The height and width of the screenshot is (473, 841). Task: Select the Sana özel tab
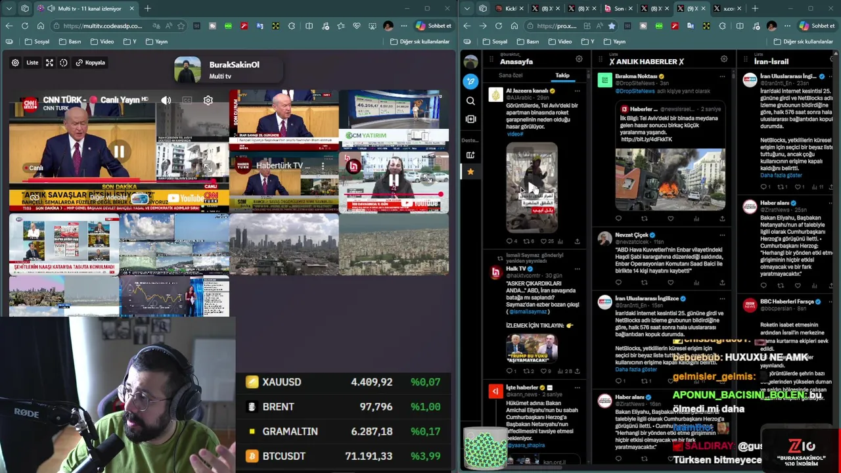click(x=511, y=75)
